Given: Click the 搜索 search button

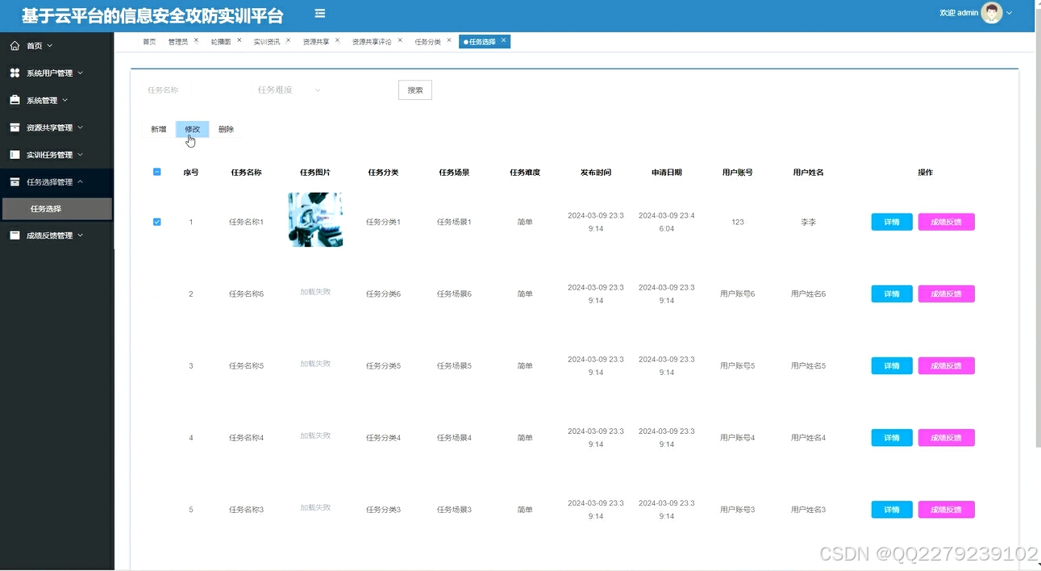Looking at the screenshot, I should [414, 90].
